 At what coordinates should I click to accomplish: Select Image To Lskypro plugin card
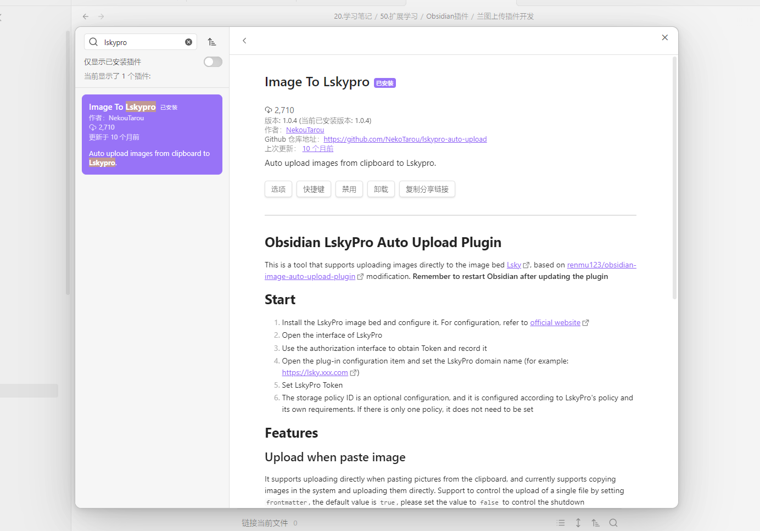(152, 135)
